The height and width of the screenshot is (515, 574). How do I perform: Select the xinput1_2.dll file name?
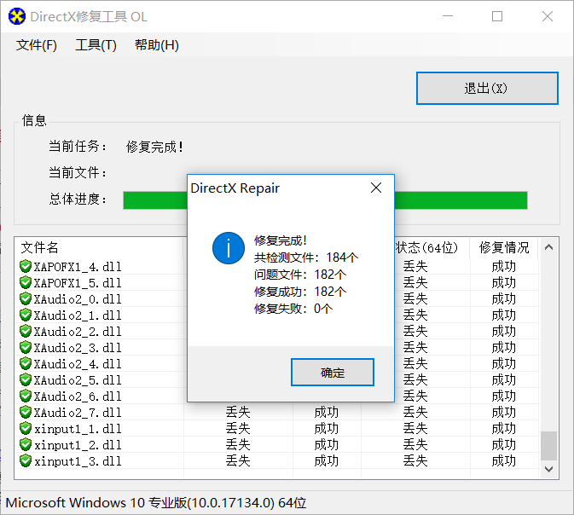point(78,445)
